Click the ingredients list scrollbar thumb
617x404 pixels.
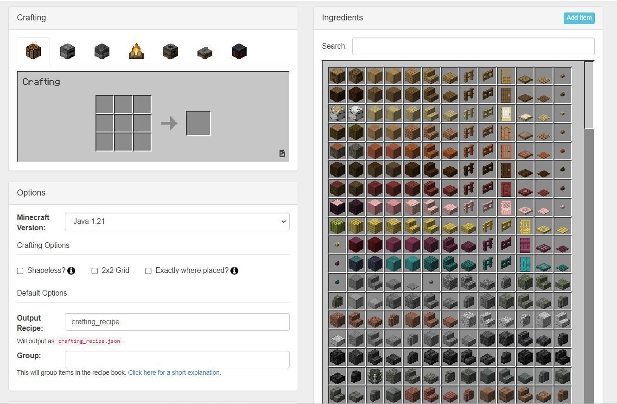click(589, 95)
